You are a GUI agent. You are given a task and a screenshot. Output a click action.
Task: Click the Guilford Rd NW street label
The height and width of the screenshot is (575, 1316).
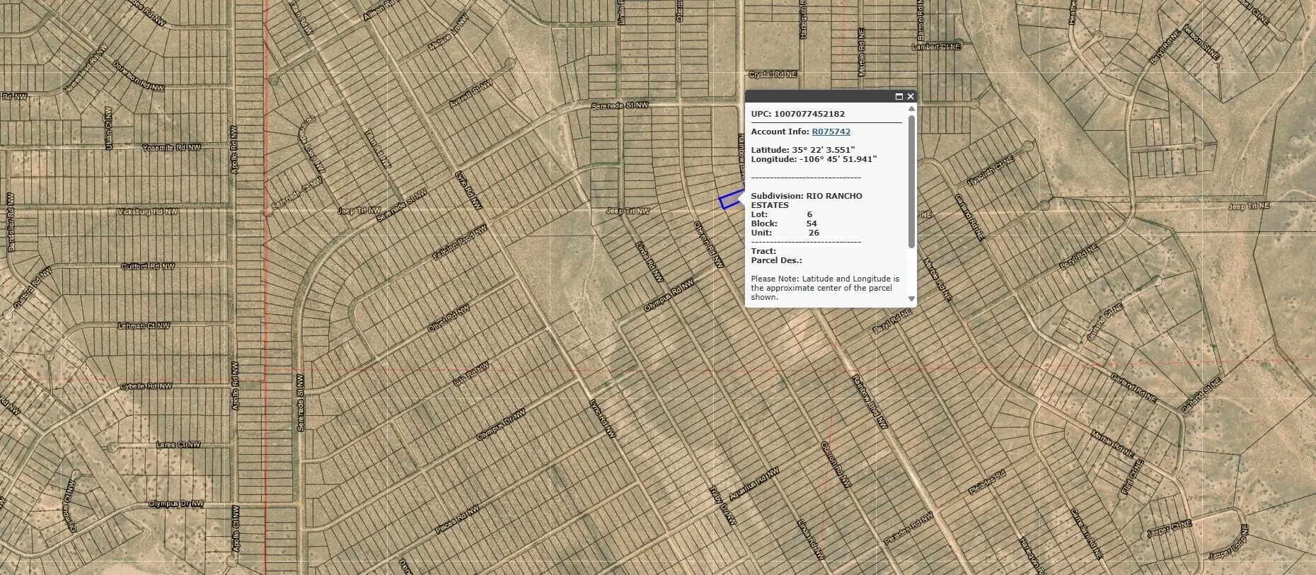[x=148, y=267]
